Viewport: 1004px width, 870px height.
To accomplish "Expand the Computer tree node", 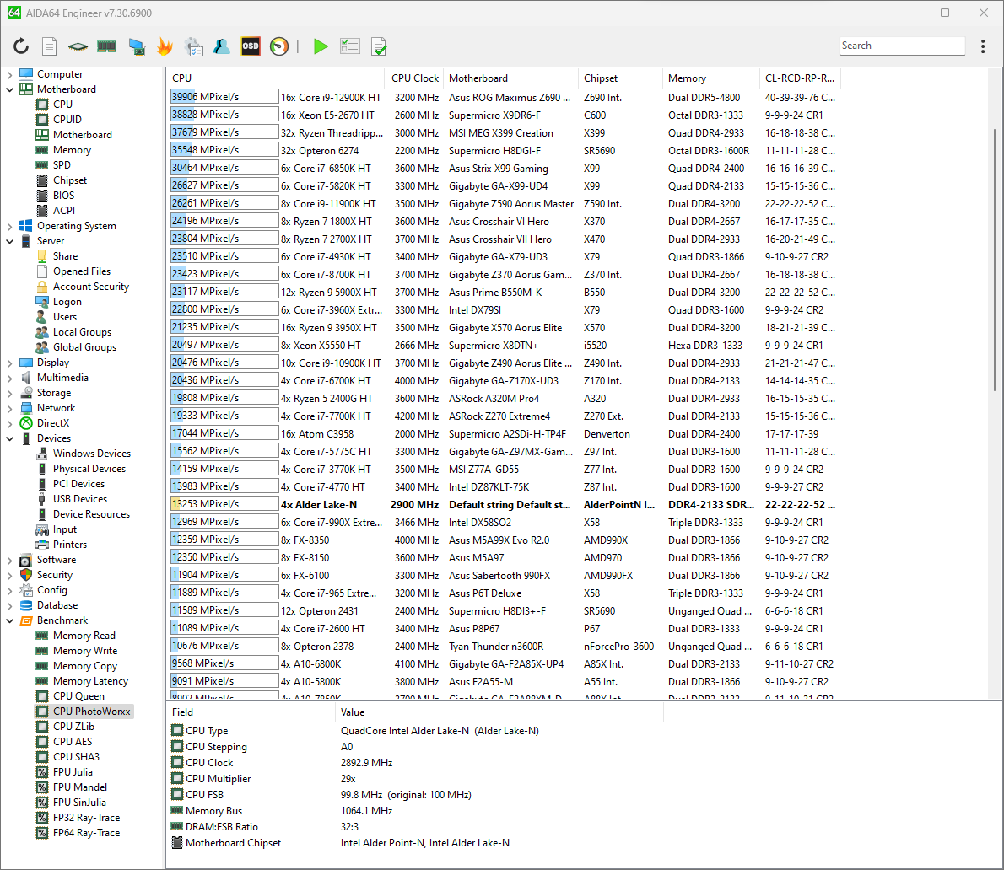I will [x=9, y=74].
